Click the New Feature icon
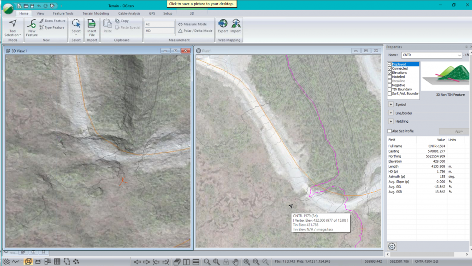 (31, 28)
